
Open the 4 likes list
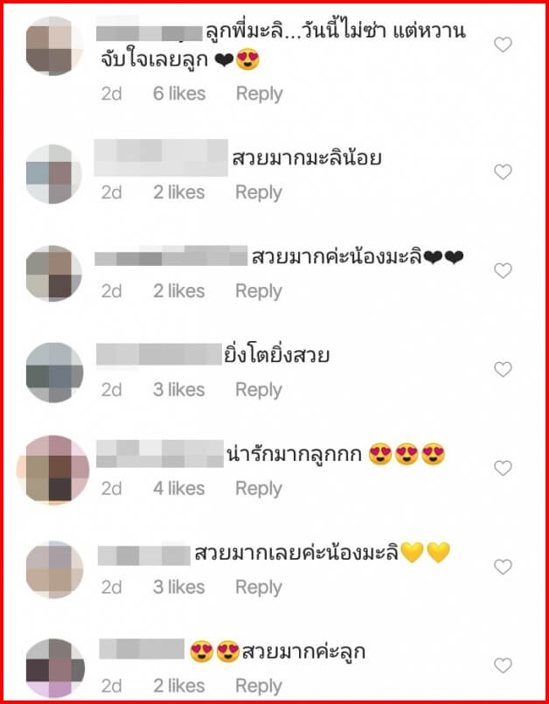coord(179,488)
